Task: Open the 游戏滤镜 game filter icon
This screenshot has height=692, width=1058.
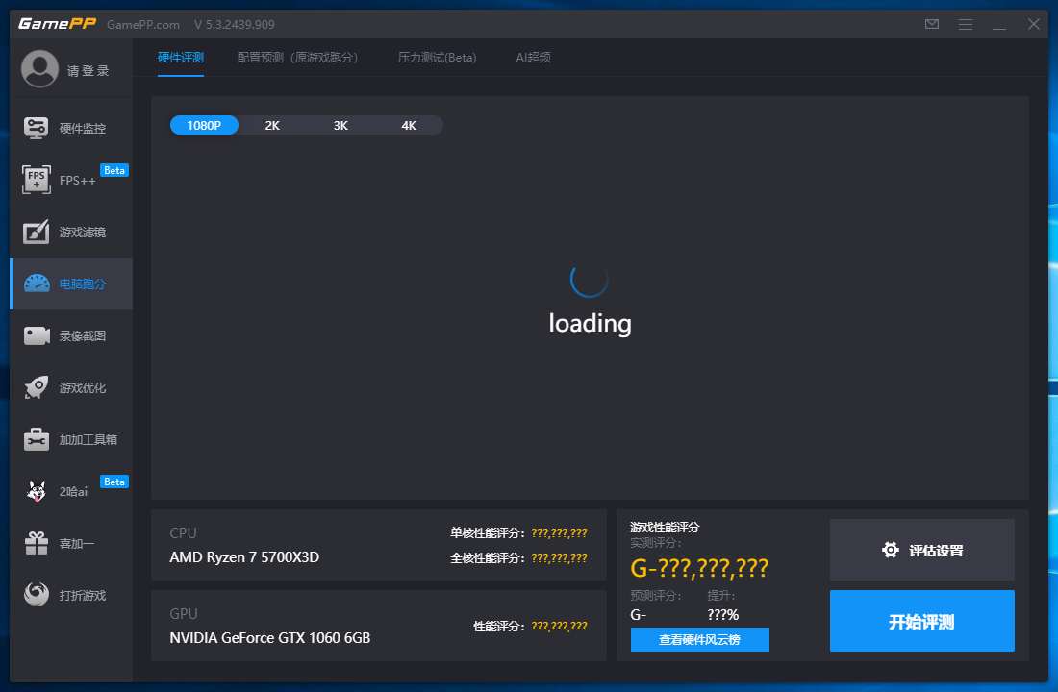Action: pos(36,232)
